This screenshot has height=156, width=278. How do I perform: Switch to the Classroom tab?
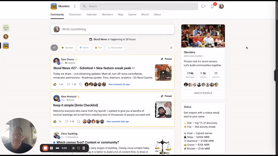click(x=75, y=15)
